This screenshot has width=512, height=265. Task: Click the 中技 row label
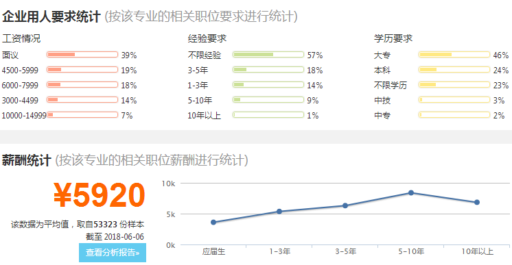(x=382, y=100)
